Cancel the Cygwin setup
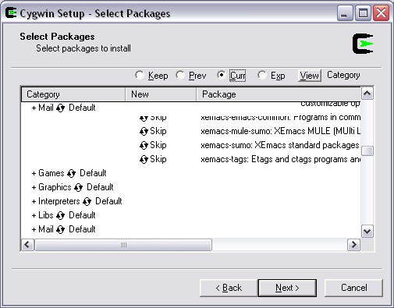Image resolution: width=394 pixels, height=308 pixels. pos(353,288)
